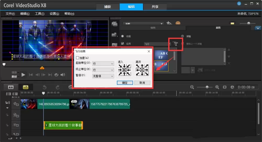Viewport: 262px width, 142px height.
Task: Jump to end of preview
Action: pyautogui.click(x=50, y=75)
